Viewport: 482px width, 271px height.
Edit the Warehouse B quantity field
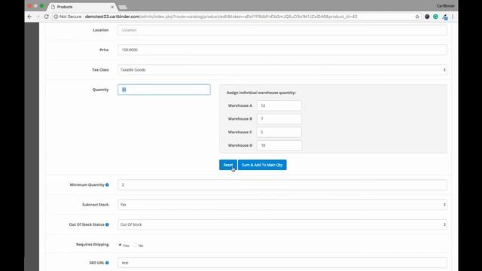pyautogui.click(x=279, y=119)
